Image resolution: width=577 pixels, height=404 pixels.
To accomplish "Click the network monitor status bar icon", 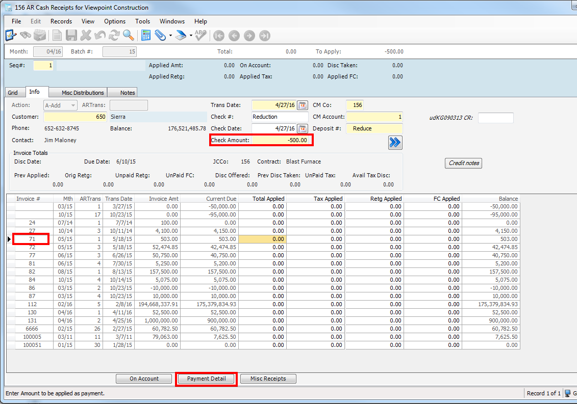I will click(568, 393).
